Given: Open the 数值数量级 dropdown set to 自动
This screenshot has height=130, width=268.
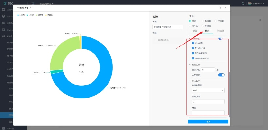Looking at the screenshot, I should [x=208, y=90].
